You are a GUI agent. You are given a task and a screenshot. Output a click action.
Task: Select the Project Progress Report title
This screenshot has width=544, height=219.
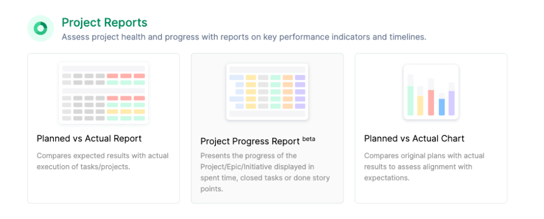[250, 141]
